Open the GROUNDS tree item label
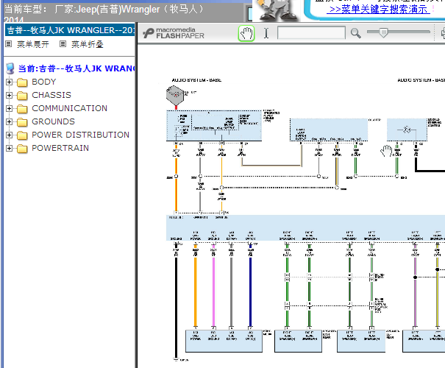The width and height of the screenshot is (445, 368). click(54, 121)
